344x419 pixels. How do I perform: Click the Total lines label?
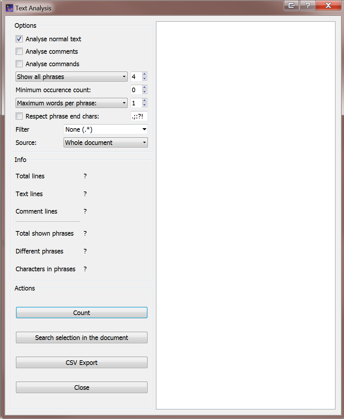pyautogui.click(x=30, y=176)
